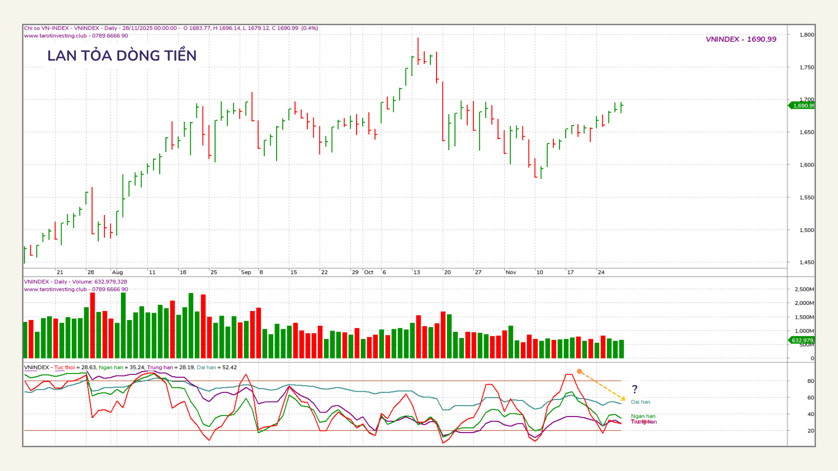This screenshot has height=471, width=838.
Task: Click the LAN TỎA DÒNG TIỀN title
Action: (122, 56)
